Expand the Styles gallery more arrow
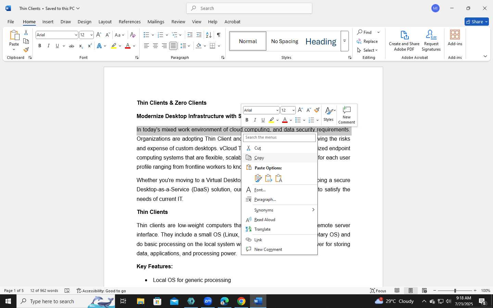The height and width of the screenshot is (308, 493). 345,41
